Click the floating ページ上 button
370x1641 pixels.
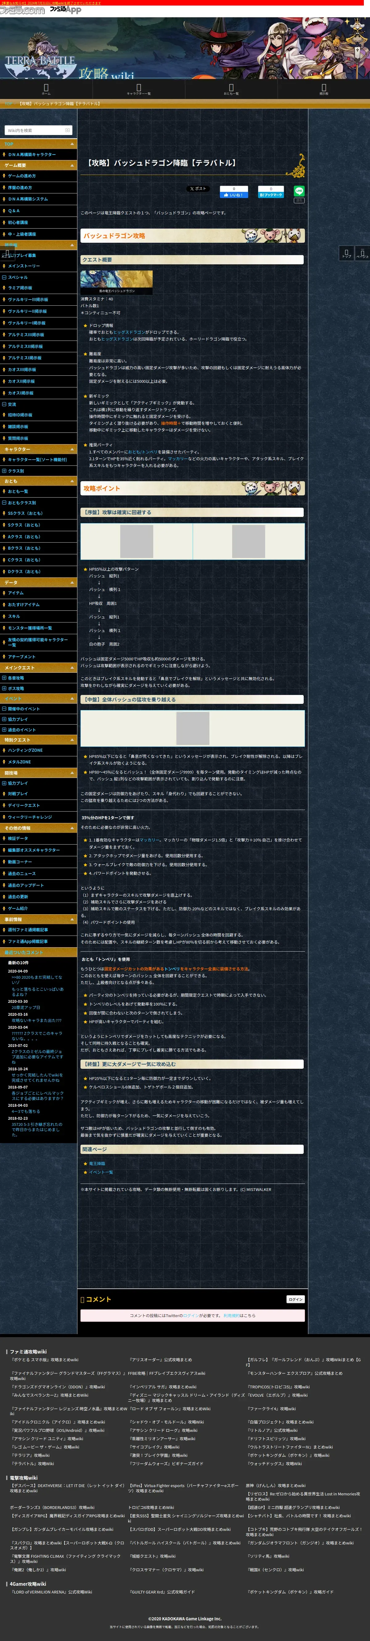point(362,253)
